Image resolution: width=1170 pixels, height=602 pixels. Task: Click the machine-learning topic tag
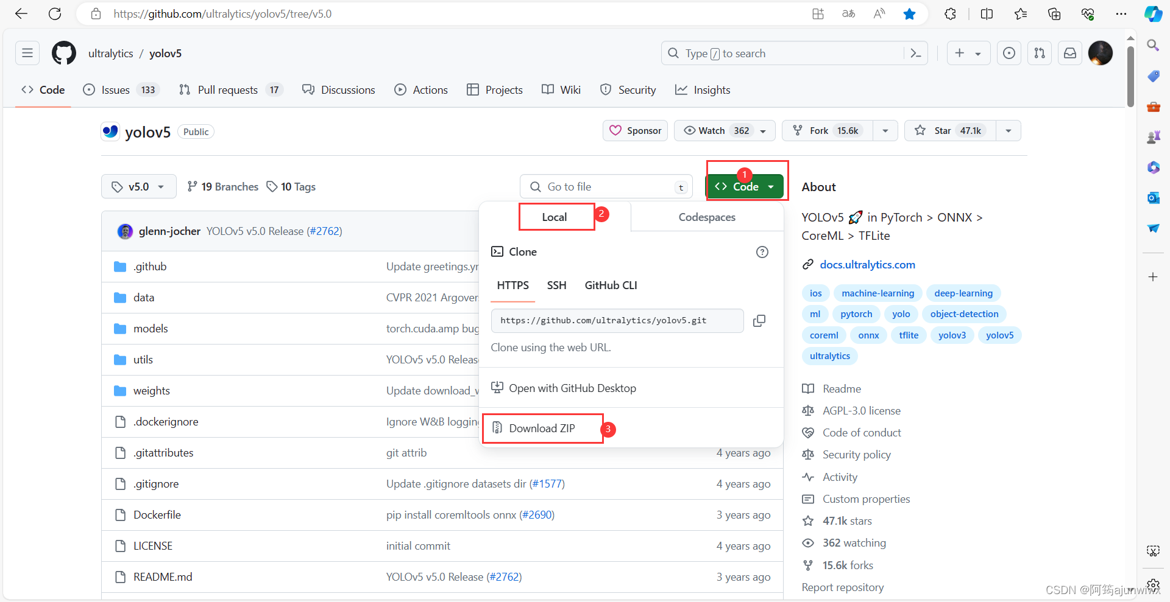pyautogui.click(x=877, y=293)
